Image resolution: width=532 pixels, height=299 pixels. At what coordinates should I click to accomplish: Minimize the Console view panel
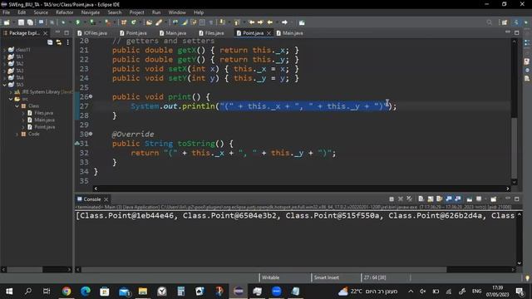click(508, 199)
